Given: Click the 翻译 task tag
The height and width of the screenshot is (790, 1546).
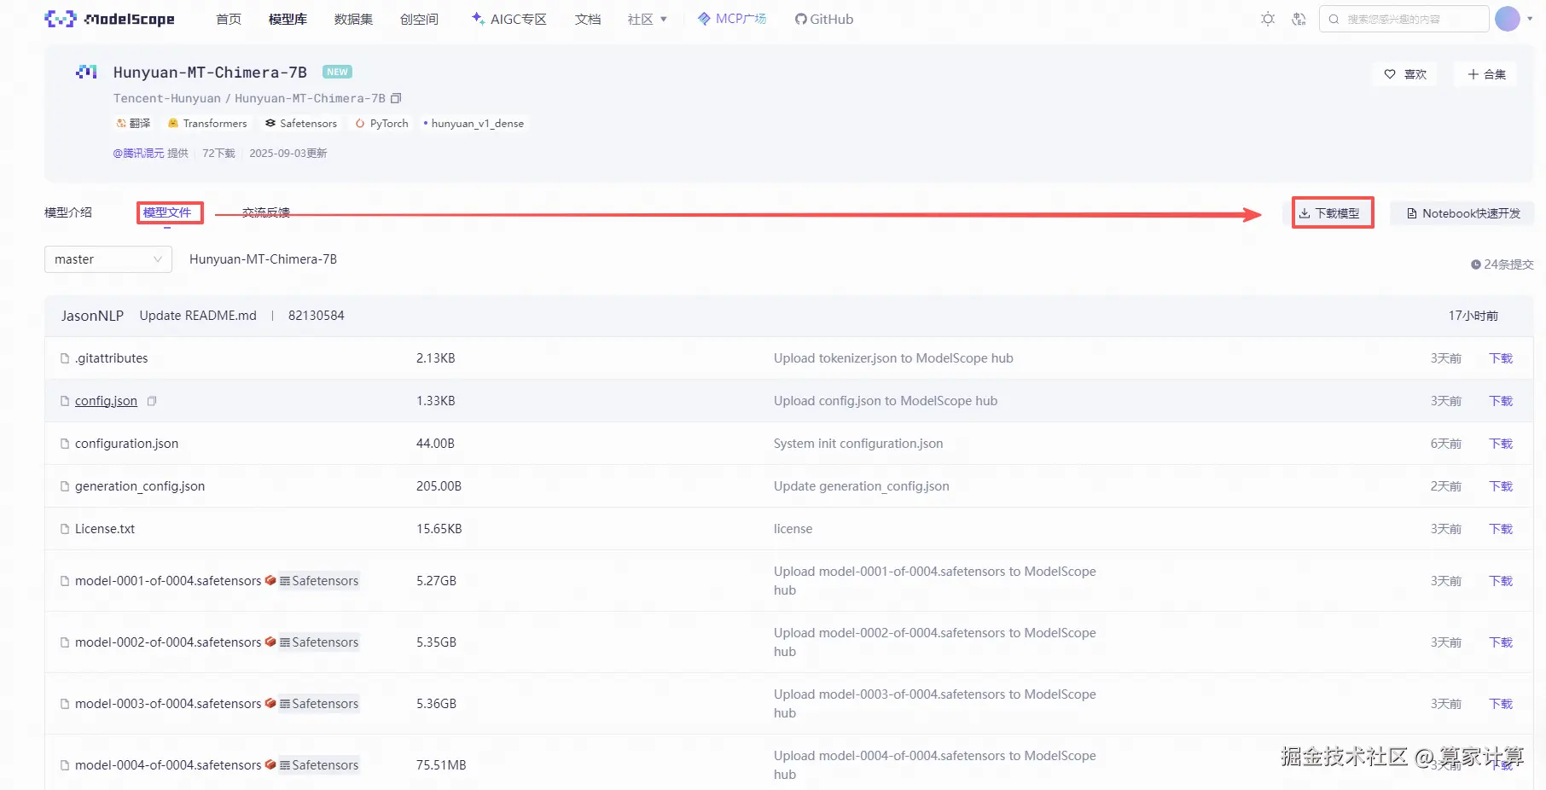Looking at the screenshot, I should tap(133, 124).
